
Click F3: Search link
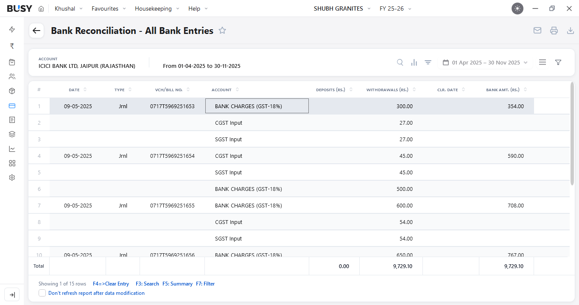[x=147, y=284]
